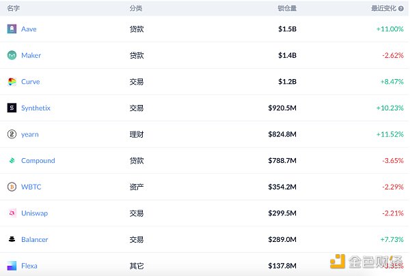Image resolution: width=410 pixels, height=276 pixels.
Task: Click the Maker green logo icon
Action: click(x=12, y=55)
